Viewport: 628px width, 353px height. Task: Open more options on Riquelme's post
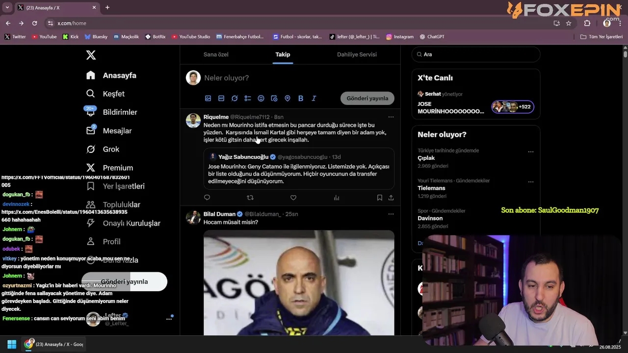391,117
